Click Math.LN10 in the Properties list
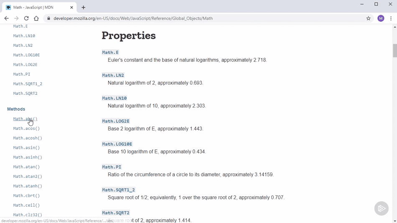The width and height of the screenshot is (397, 223). (x=114, y=98)
